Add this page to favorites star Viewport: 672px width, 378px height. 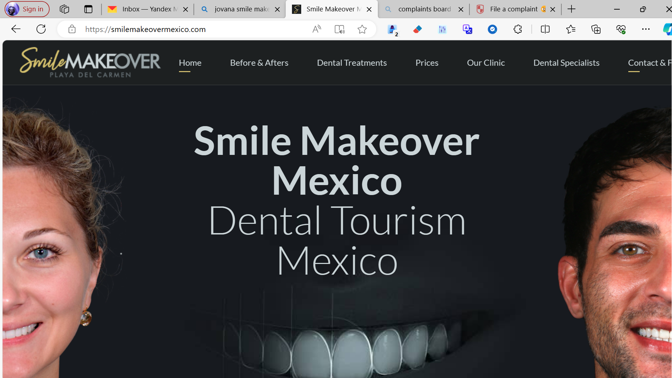point(362,29)
